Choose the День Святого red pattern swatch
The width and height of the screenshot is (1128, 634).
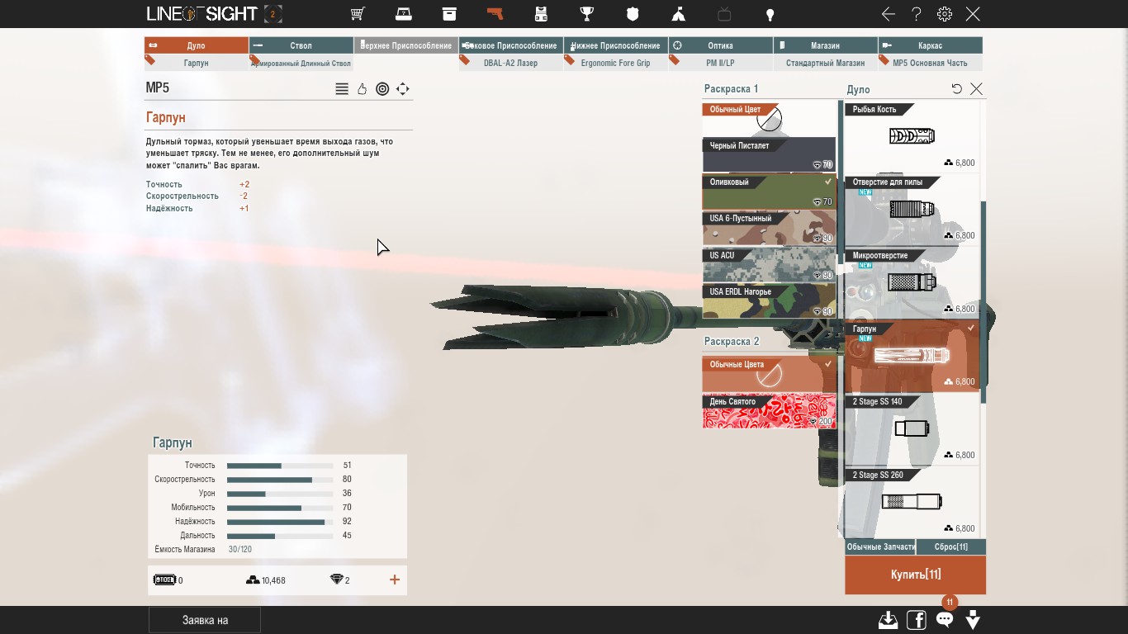pos(769,411)
